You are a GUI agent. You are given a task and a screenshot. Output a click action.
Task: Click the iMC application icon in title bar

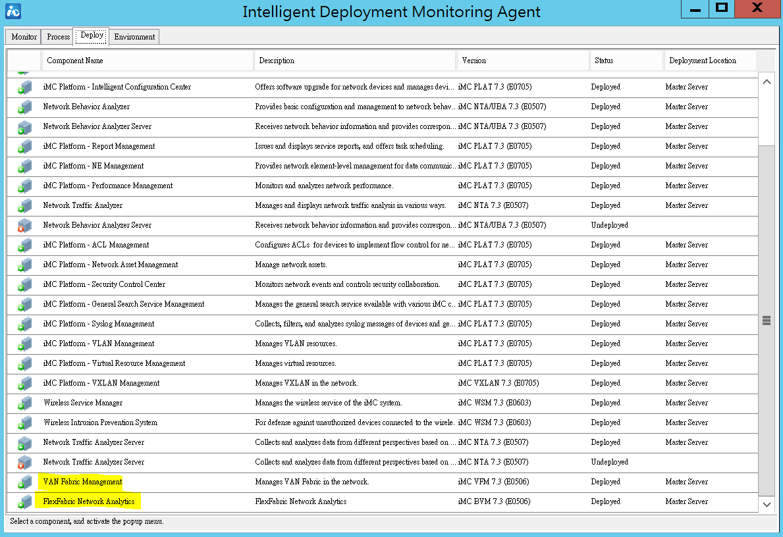click(x=13, y=11)
